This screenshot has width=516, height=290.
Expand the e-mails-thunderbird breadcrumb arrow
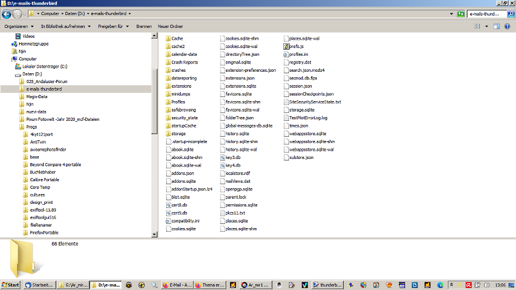click(130, 14)
